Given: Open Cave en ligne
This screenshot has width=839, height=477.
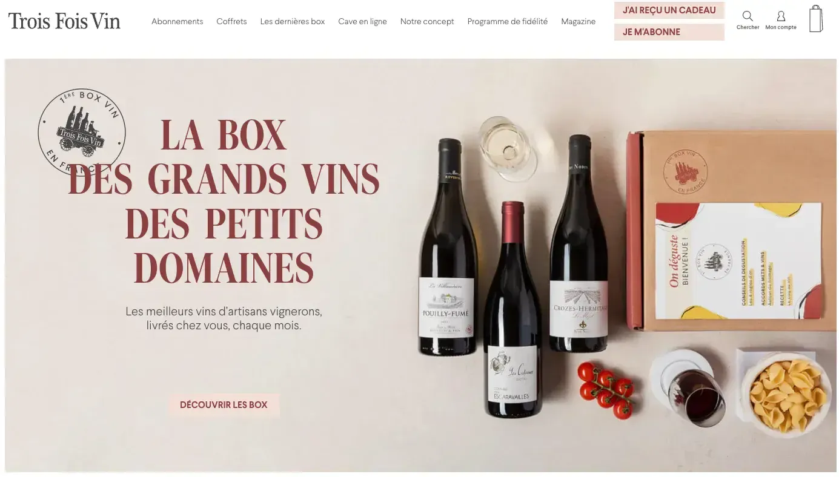Looking at the screenshot, I should click(362, 21).
